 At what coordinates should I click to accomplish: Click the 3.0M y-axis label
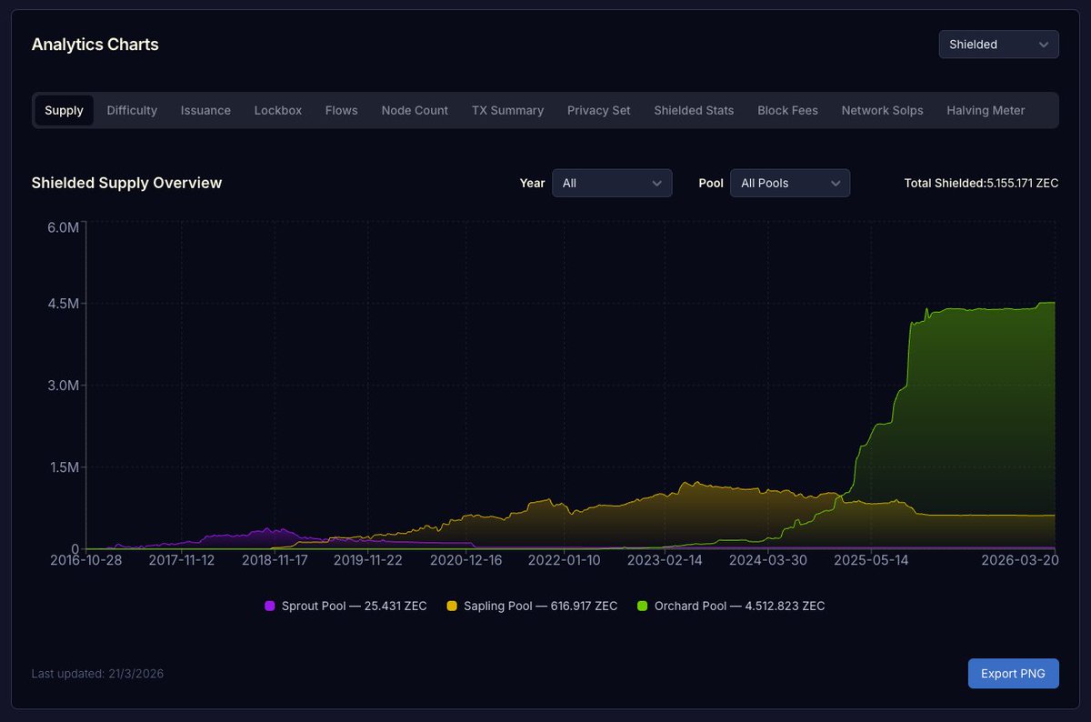click(63, 386)
